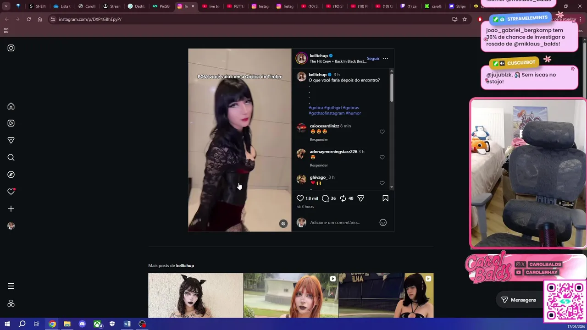587x330 pixels.
Task: Open Direct messages paper plane in sidebar
Action: point(11,140)
